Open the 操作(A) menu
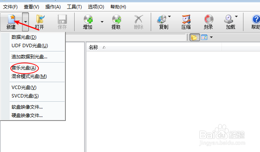This screenshot has width=260, height=152. [53, 7]
